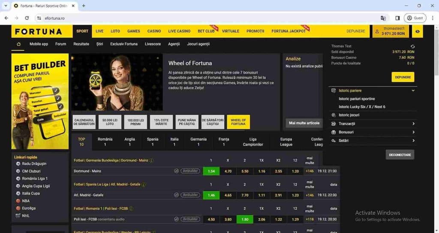Screen dimensions: 439x233
Task: Select 1X odds 1.11 Atl. Madrid - Getafe
Action: [262, 195]
